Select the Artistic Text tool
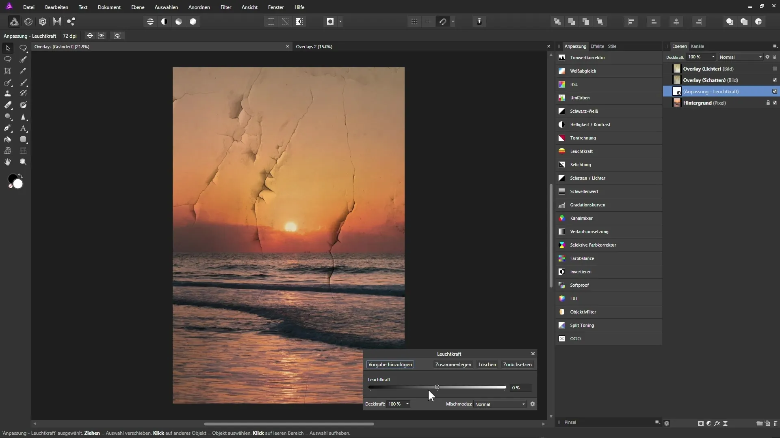This screenshot has width=780, height=438. (23, 128)
